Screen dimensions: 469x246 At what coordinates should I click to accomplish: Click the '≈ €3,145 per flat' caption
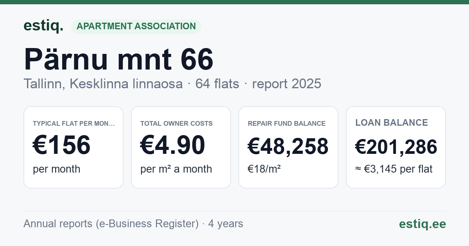[394, 169]
